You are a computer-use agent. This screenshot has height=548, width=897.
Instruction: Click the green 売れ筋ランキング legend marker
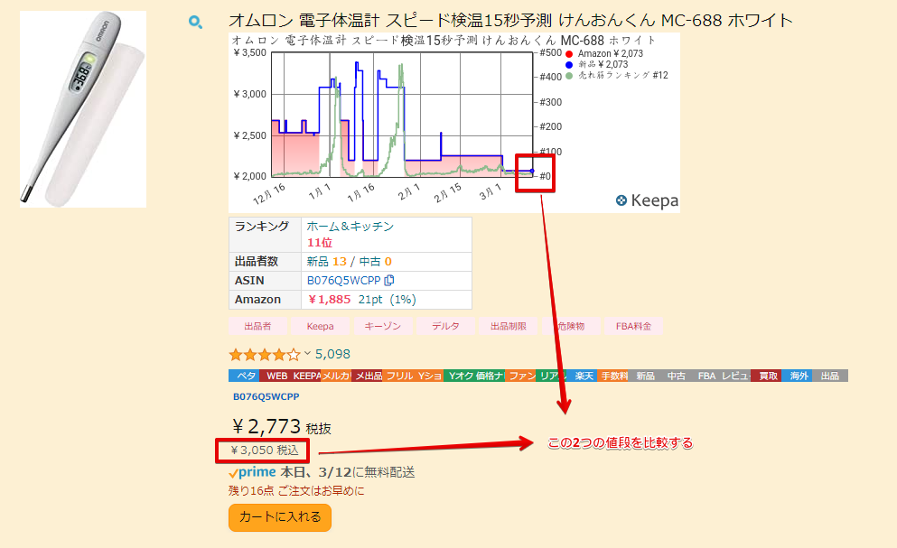click(569, 76)
